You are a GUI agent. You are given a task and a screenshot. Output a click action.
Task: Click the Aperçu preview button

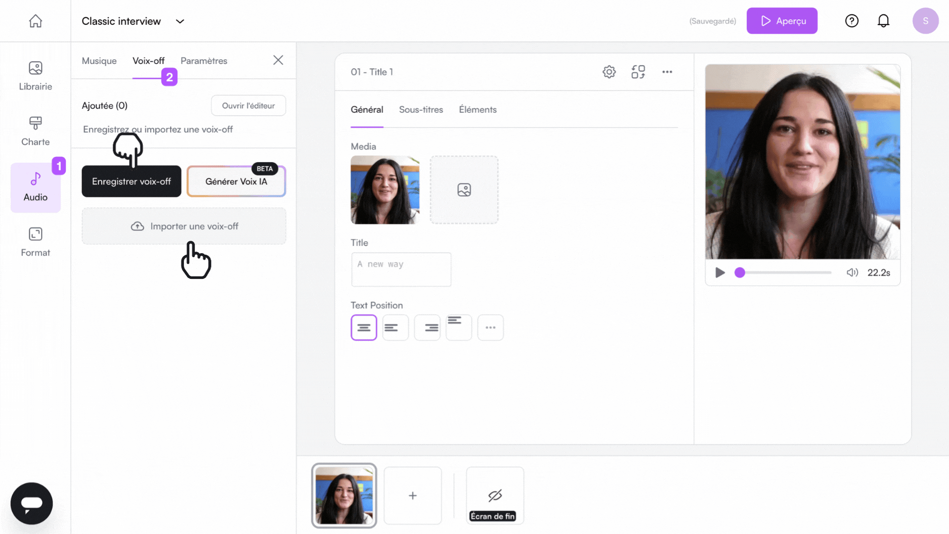click(x=782, y=21)
